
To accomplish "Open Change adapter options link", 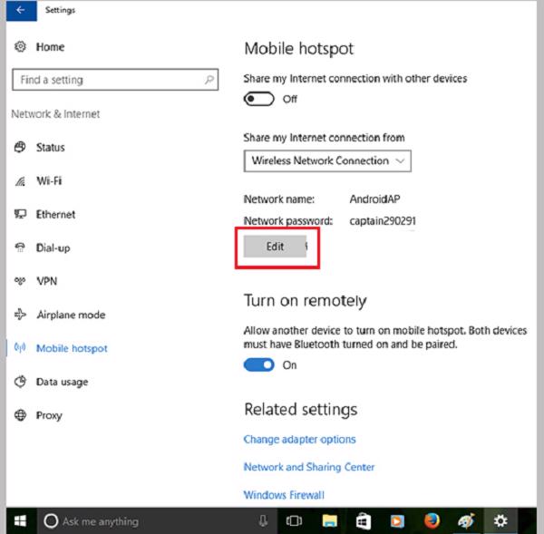I will click(299, 440).
